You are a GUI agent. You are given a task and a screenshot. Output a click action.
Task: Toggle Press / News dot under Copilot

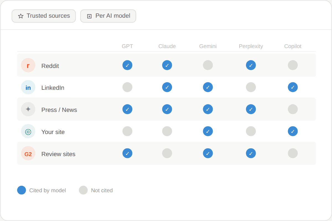coord(293,109)
